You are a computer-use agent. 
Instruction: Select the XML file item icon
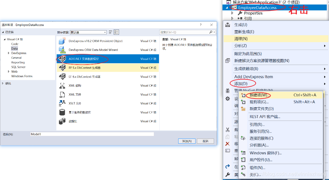pos(62,94)
